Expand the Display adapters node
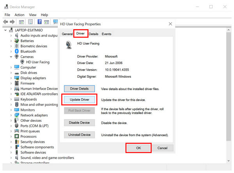The image size is (234, 173). [11, 78]
